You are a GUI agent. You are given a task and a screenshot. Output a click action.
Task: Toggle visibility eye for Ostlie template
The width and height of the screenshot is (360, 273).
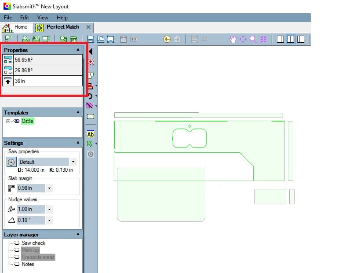click(17, 121)
